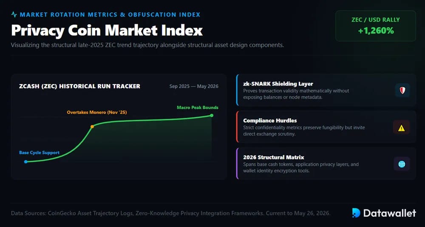Click the 2026 Structural Matrix card title
Image resolution: width=425 pixels, height=227 pixels.
pos(273,157)
